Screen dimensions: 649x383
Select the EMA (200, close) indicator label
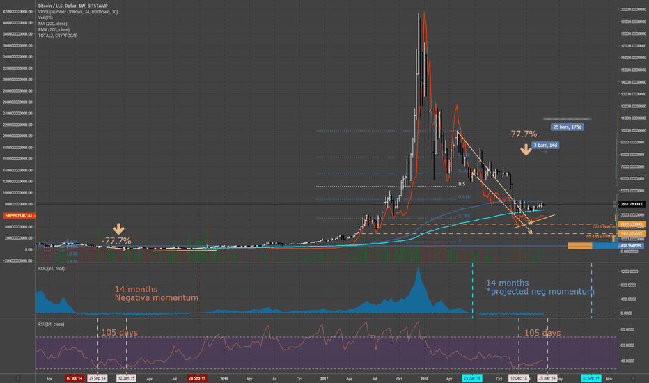coord(54,29)
